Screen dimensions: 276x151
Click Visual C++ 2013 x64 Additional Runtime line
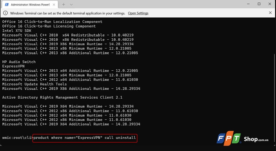coord(70,71)
